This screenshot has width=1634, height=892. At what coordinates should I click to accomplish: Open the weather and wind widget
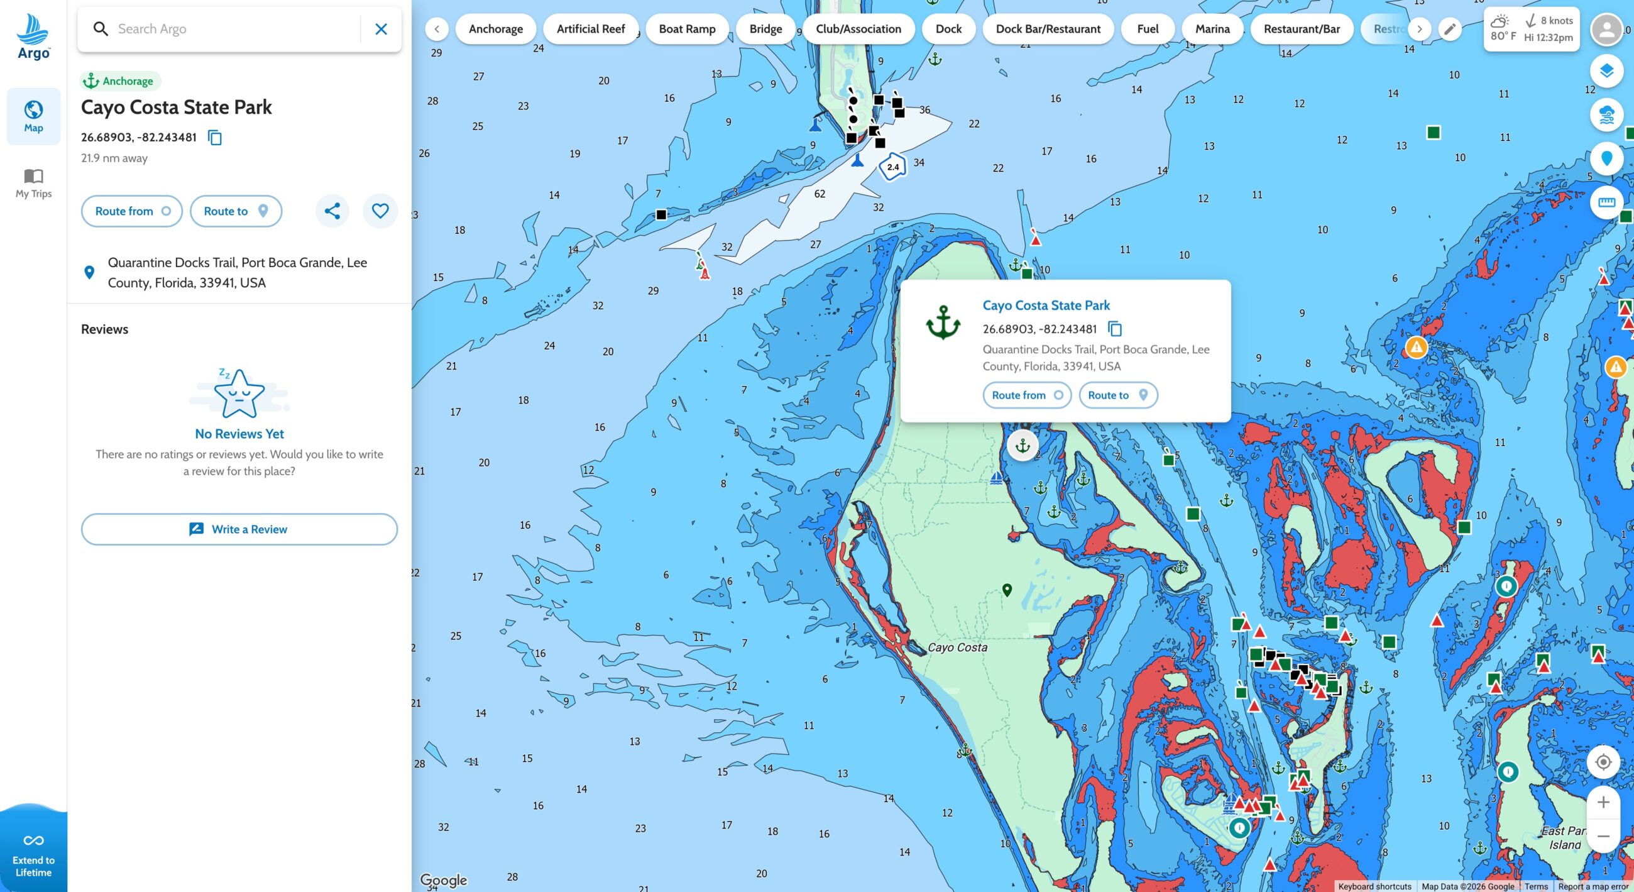(1531, 29)
